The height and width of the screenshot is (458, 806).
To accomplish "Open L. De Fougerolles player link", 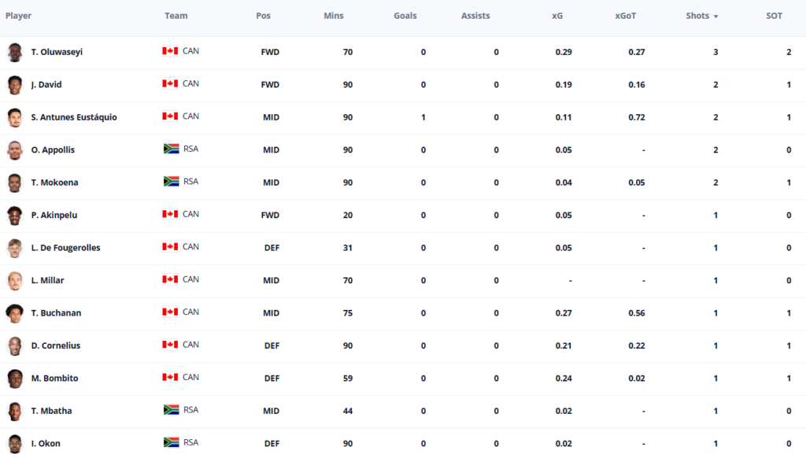I will coord(66,248).
